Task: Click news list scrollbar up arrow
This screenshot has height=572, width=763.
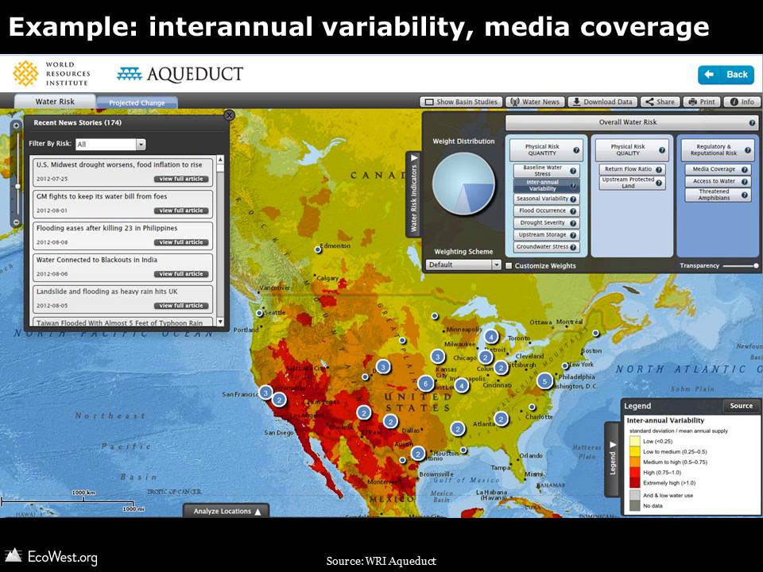Action: click(x=220, y=160)
